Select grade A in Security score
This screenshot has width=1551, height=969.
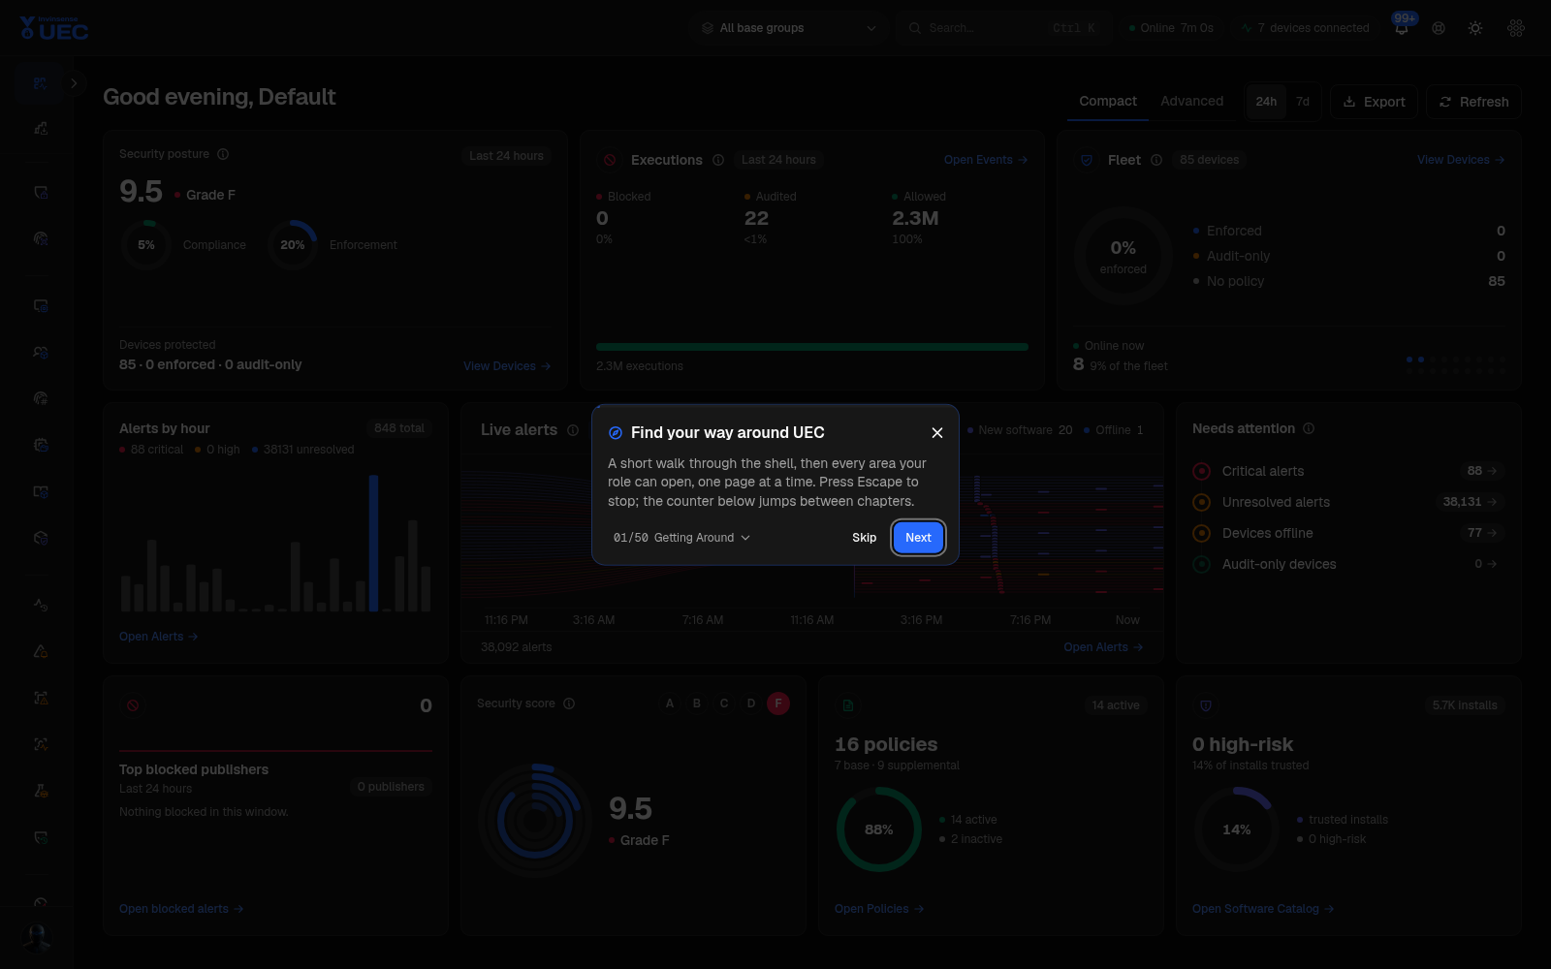click(670, 703)
